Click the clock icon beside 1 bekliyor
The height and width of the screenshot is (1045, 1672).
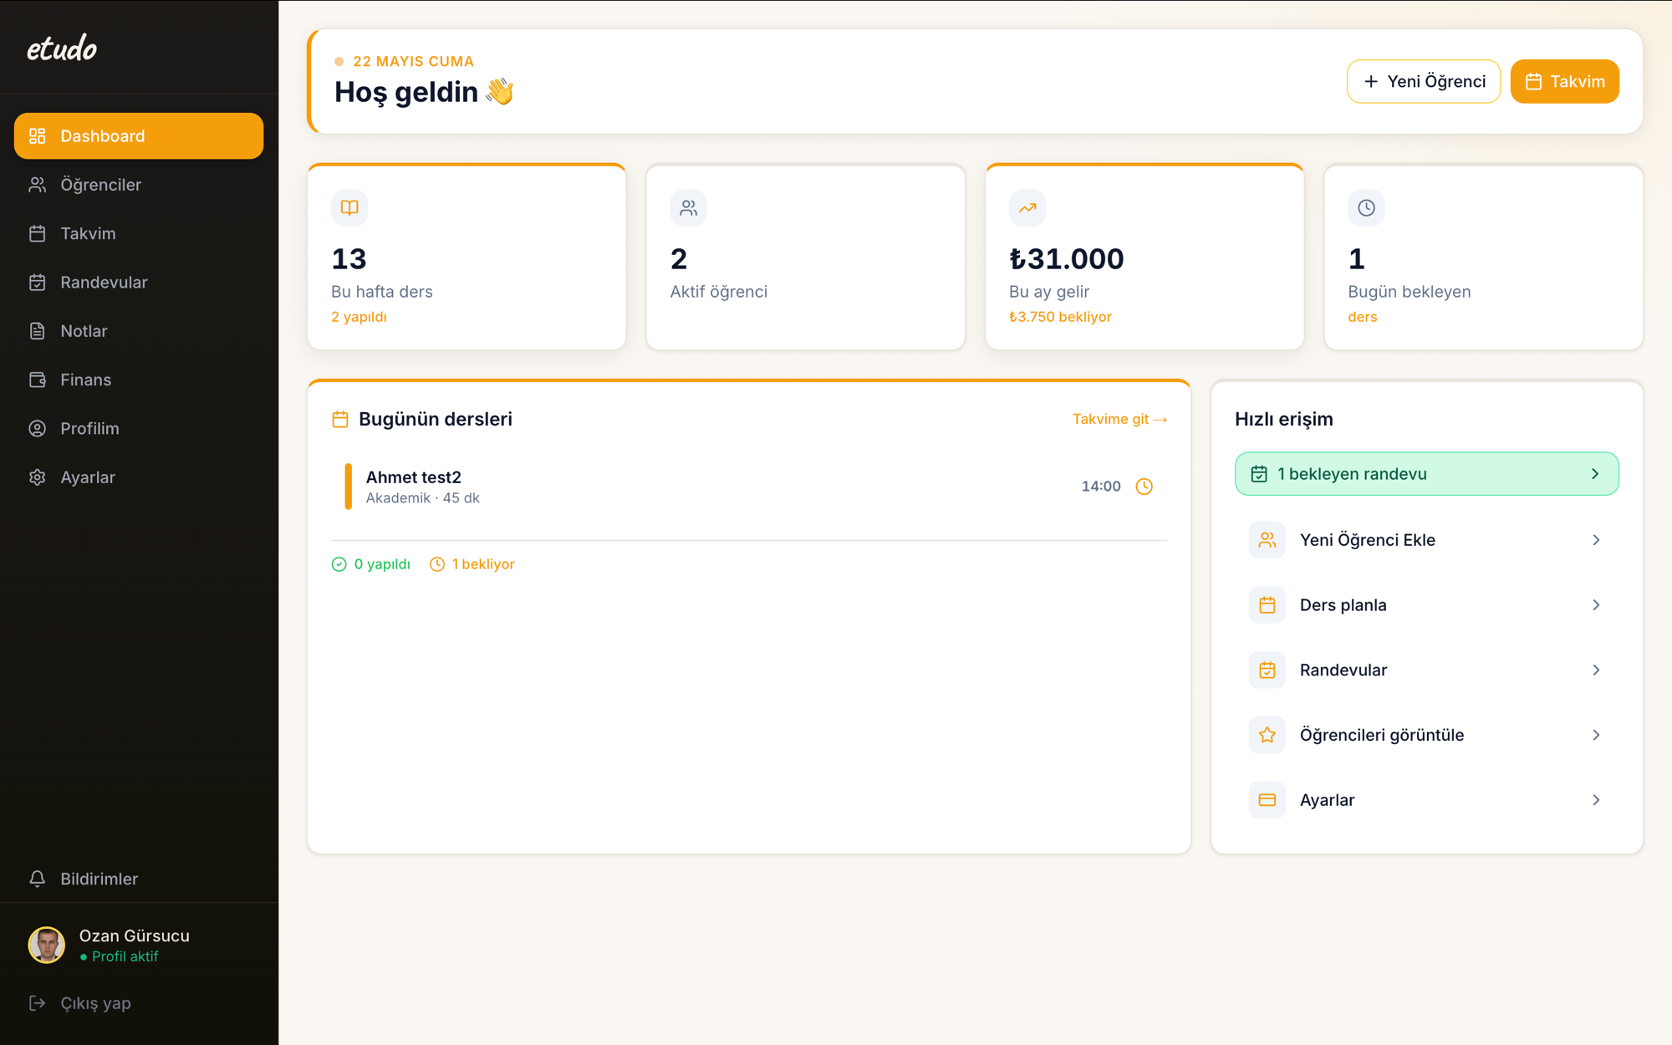(x=436, y=564)
